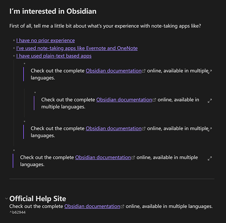Obsidian documentation link in the deepest nested embed
Image resolution: width=226 pixels, height=223 pixels.
pos(124,99)
